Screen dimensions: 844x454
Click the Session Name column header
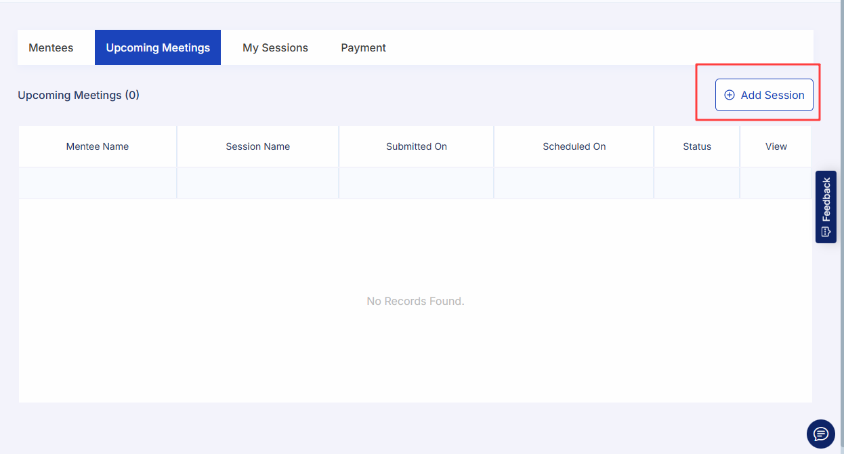point(257,146)
